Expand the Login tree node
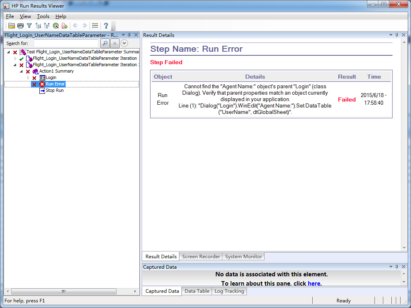Viewport: 411px width, 308px height. point(28,78)
